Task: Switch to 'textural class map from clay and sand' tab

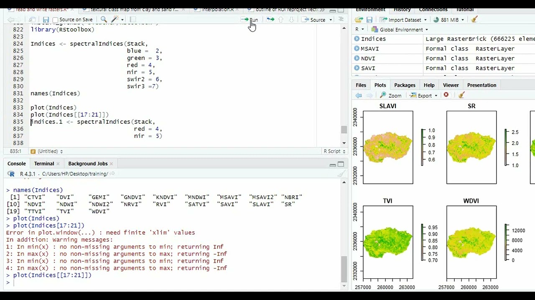Action: [x=134, y=9]
